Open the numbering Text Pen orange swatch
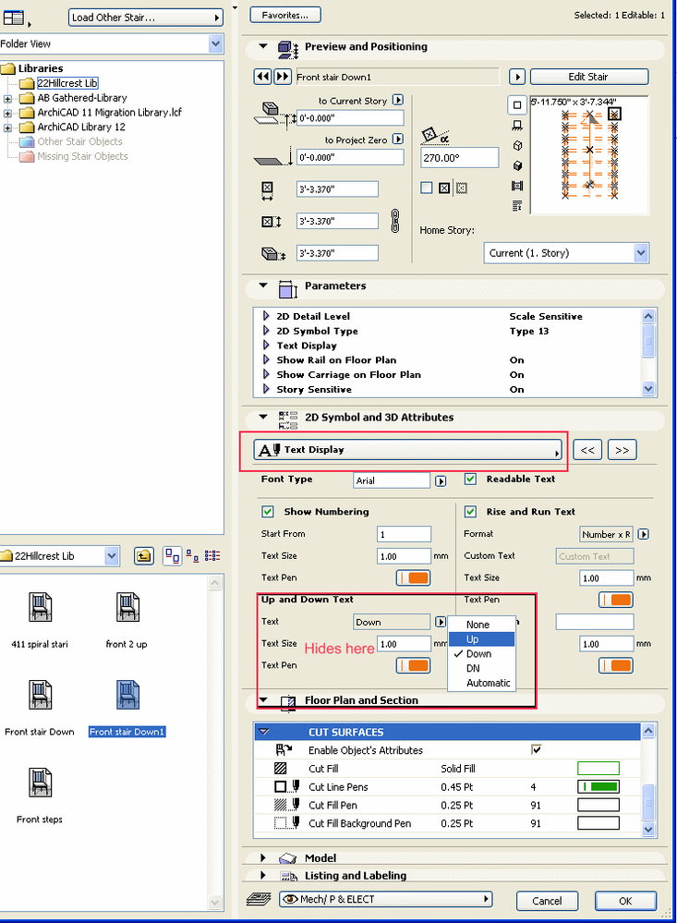 (413, 578)
